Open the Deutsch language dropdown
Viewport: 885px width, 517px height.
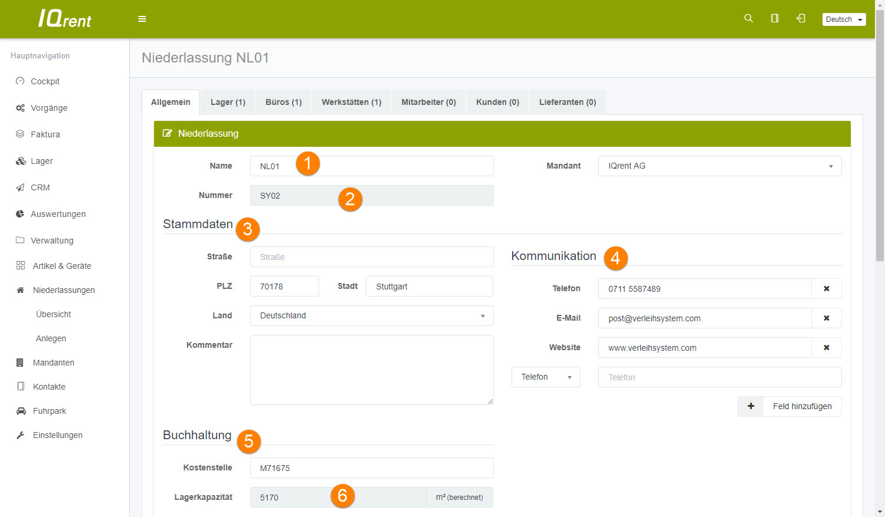(844, 19)
